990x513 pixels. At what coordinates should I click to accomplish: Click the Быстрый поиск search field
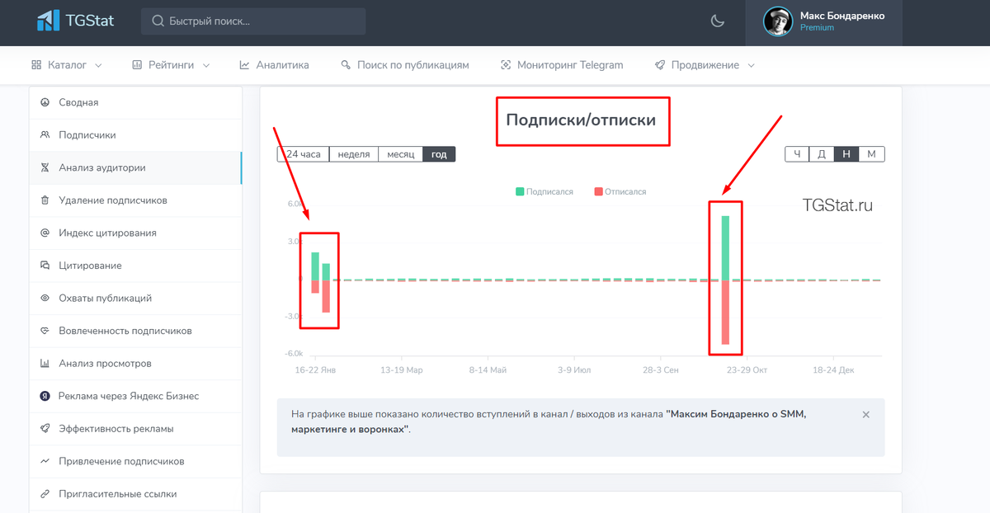[x=253, y=21]
